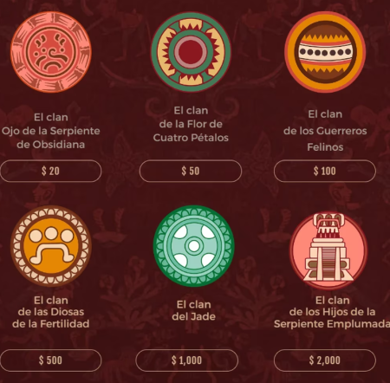
Task: Click the red center of flower emblem
Action: 191,52
